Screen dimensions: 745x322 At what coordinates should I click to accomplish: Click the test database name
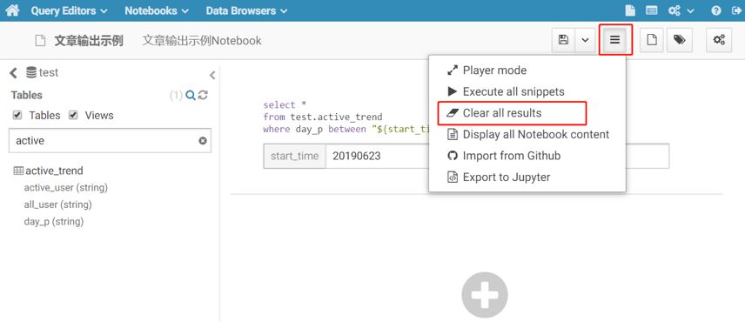pos(48,72)
